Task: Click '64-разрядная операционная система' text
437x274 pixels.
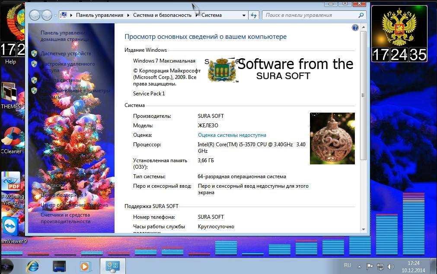Action: pyautogui.click(x=242, y=176)
